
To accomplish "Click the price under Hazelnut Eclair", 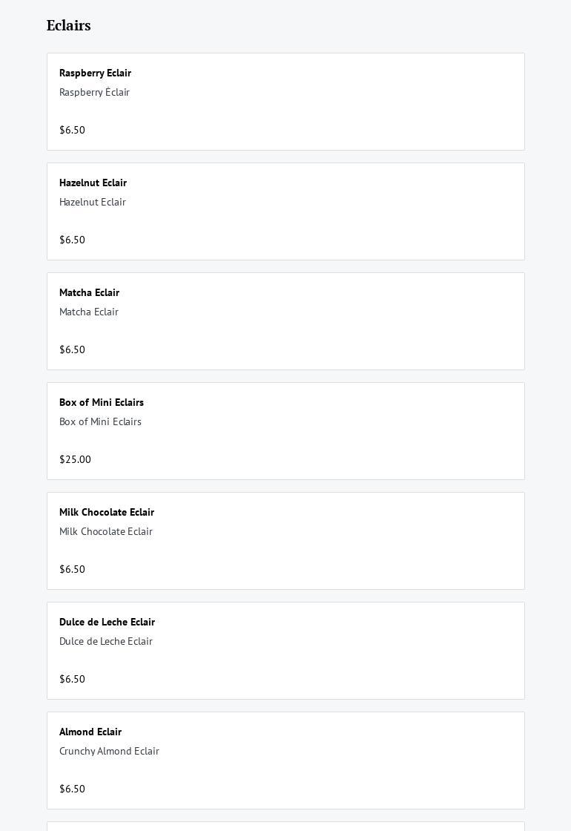I will click(72, 240).
